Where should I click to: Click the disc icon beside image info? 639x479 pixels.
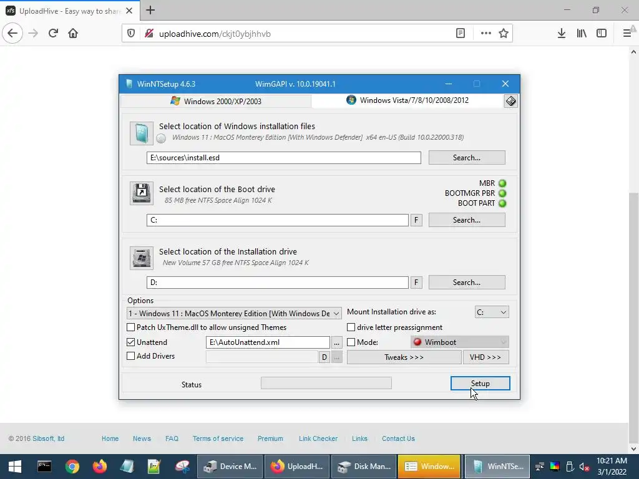click(161, 138)
